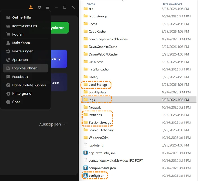Screen dimensions: 198x181
Task: Sort by the Name column header
Action: tap(91, 4)
